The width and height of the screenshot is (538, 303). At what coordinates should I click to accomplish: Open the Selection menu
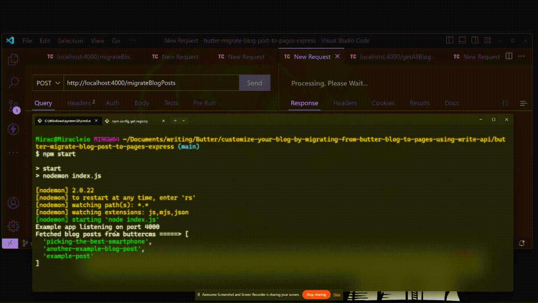[70, 41]
